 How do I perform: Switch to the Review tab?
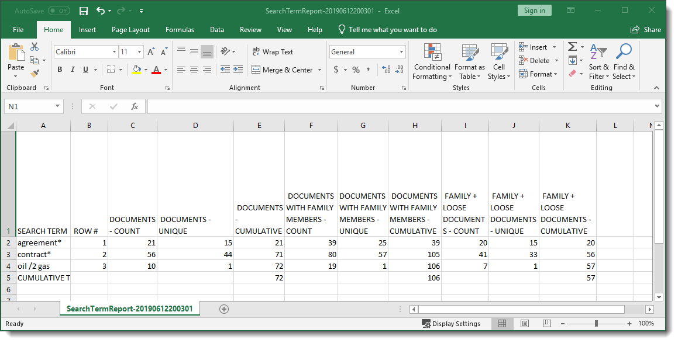[x=251, y=30]
